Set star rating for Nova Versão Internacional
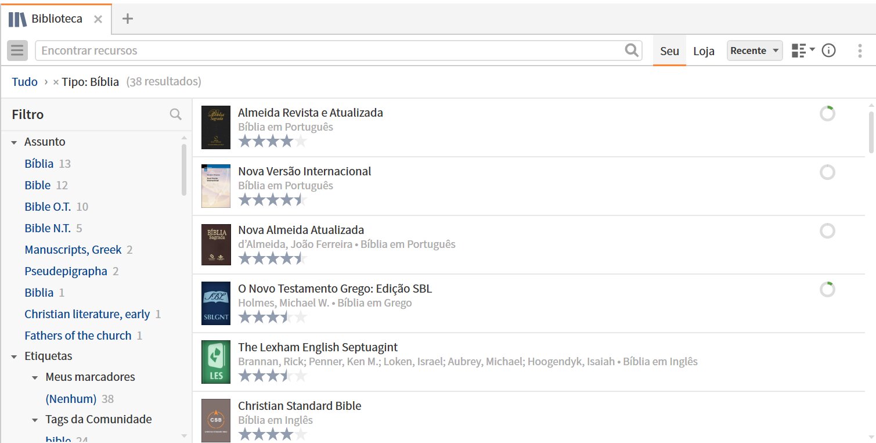The image size is (876, 443). coord(272,200)
